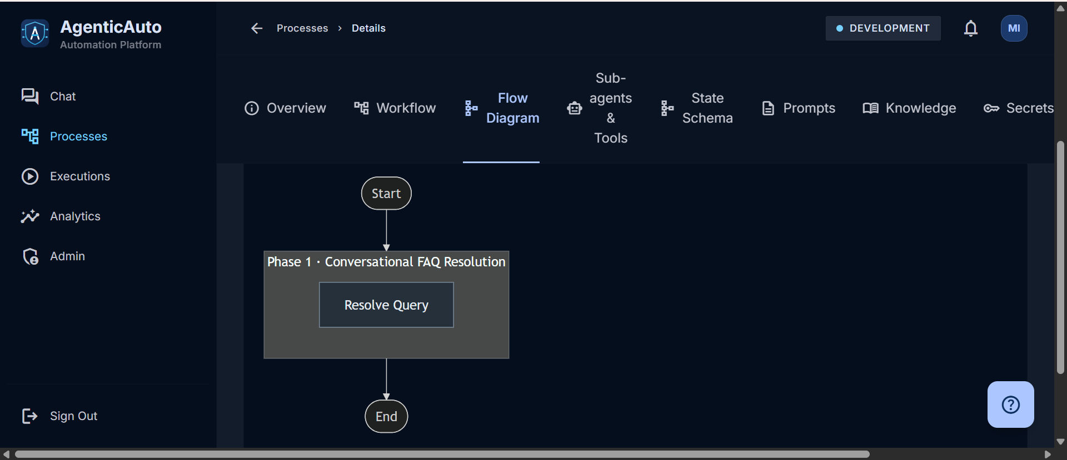
Task: Click the Admin shield icon
Action: [30, 256]
